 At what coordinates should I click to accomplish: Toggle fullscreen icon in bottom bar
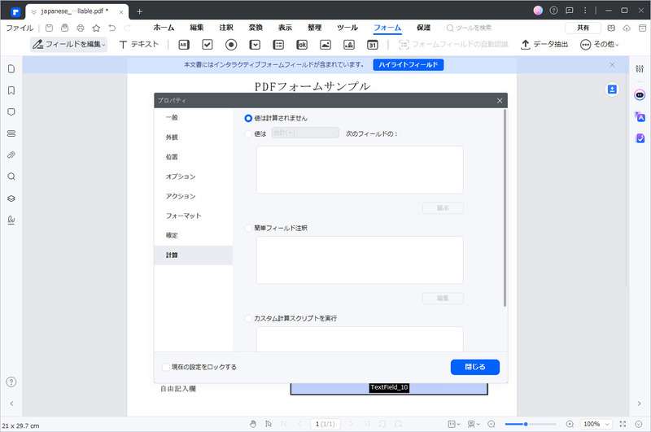pyautogui.click(x=623, y=424)
